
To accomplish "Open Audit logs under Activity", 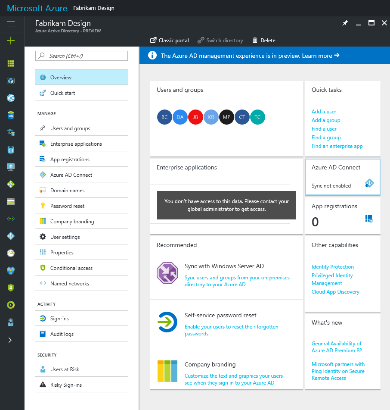I will pos(81,334).
